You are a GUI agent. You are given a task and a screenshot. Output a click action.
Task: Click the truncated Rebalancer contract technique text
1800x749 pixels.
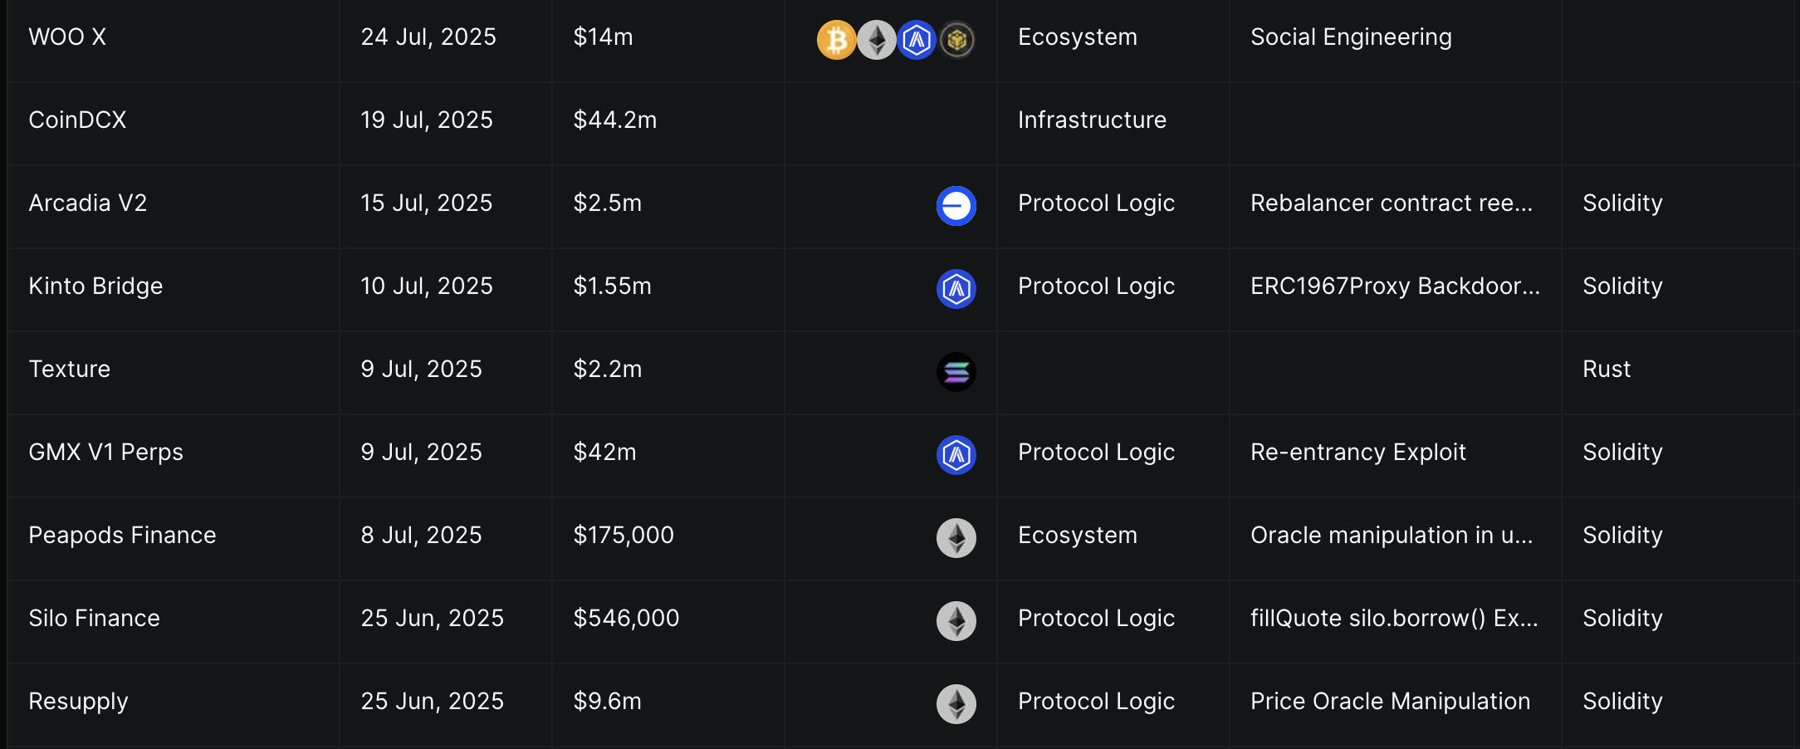[1392, 203]
